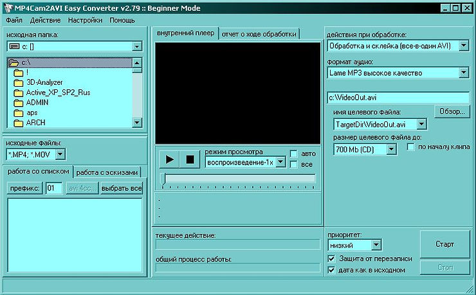Toggle the авто checkbox
This screenshot has width=476, height=295.
[293, 154]
